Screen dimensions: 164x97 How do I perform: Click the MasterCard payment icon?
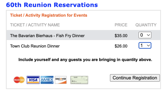[x=19, y=80]
